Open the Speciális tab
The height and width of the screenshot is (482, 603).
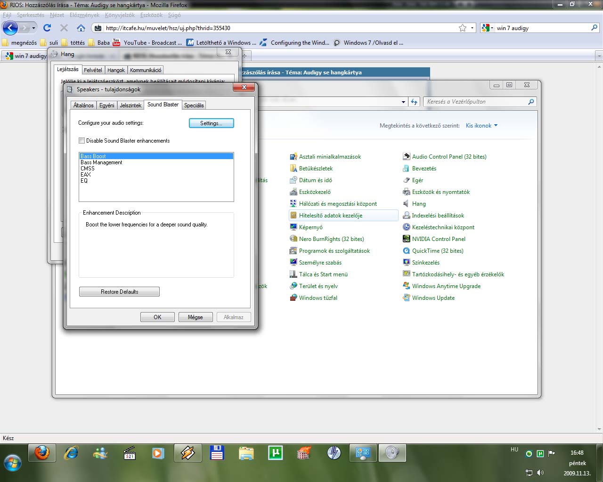point(194,105)
